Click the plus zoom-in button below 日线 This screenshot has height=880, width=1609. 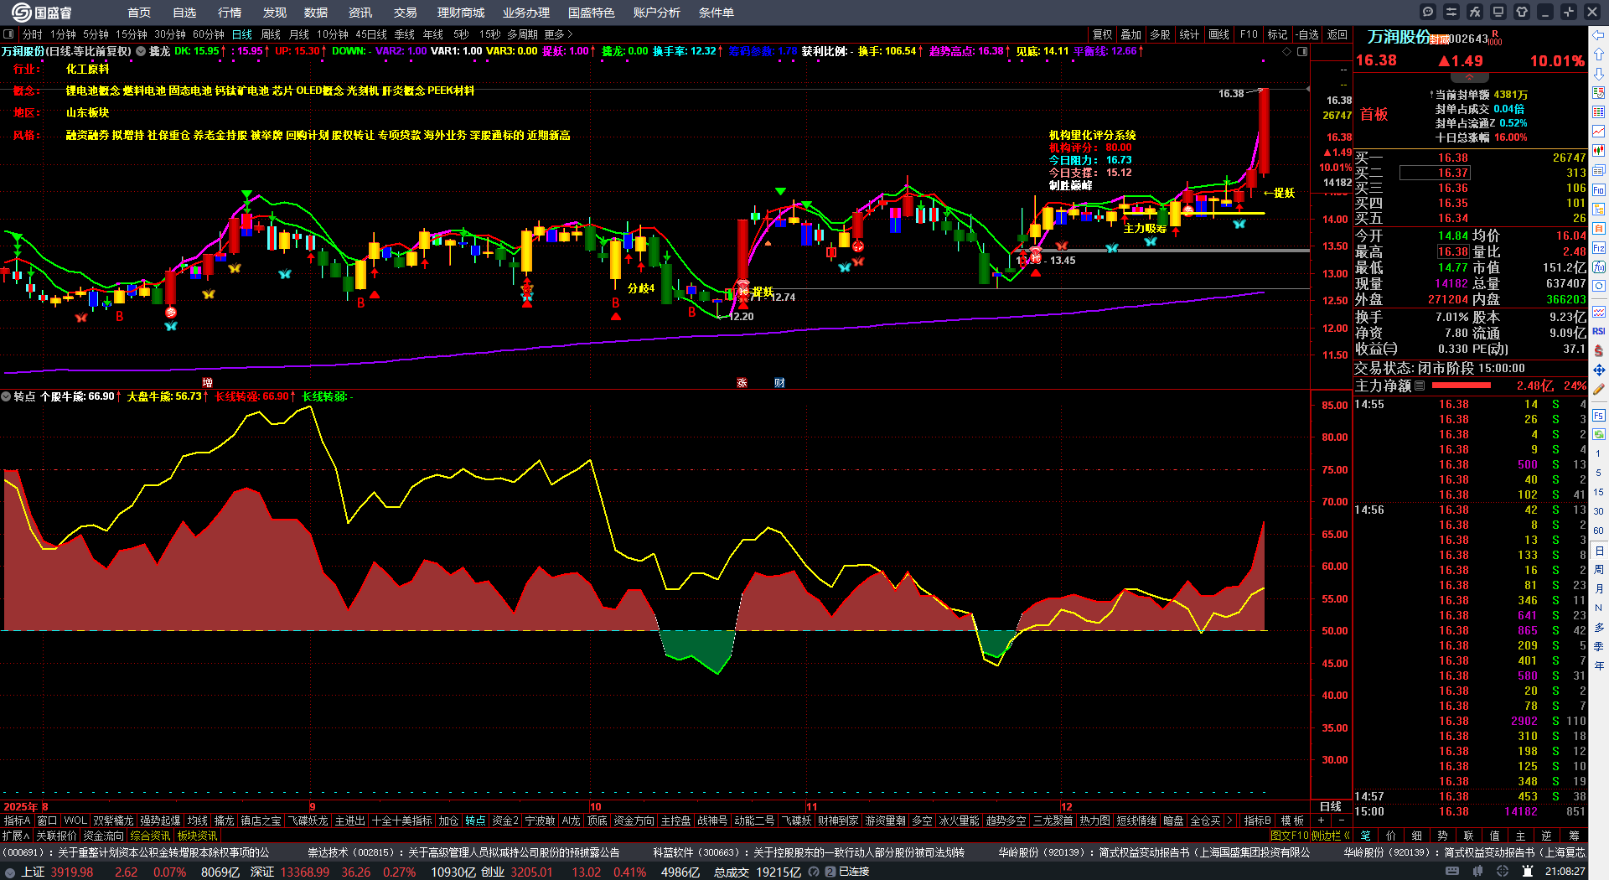click(x=1322, y=820)
